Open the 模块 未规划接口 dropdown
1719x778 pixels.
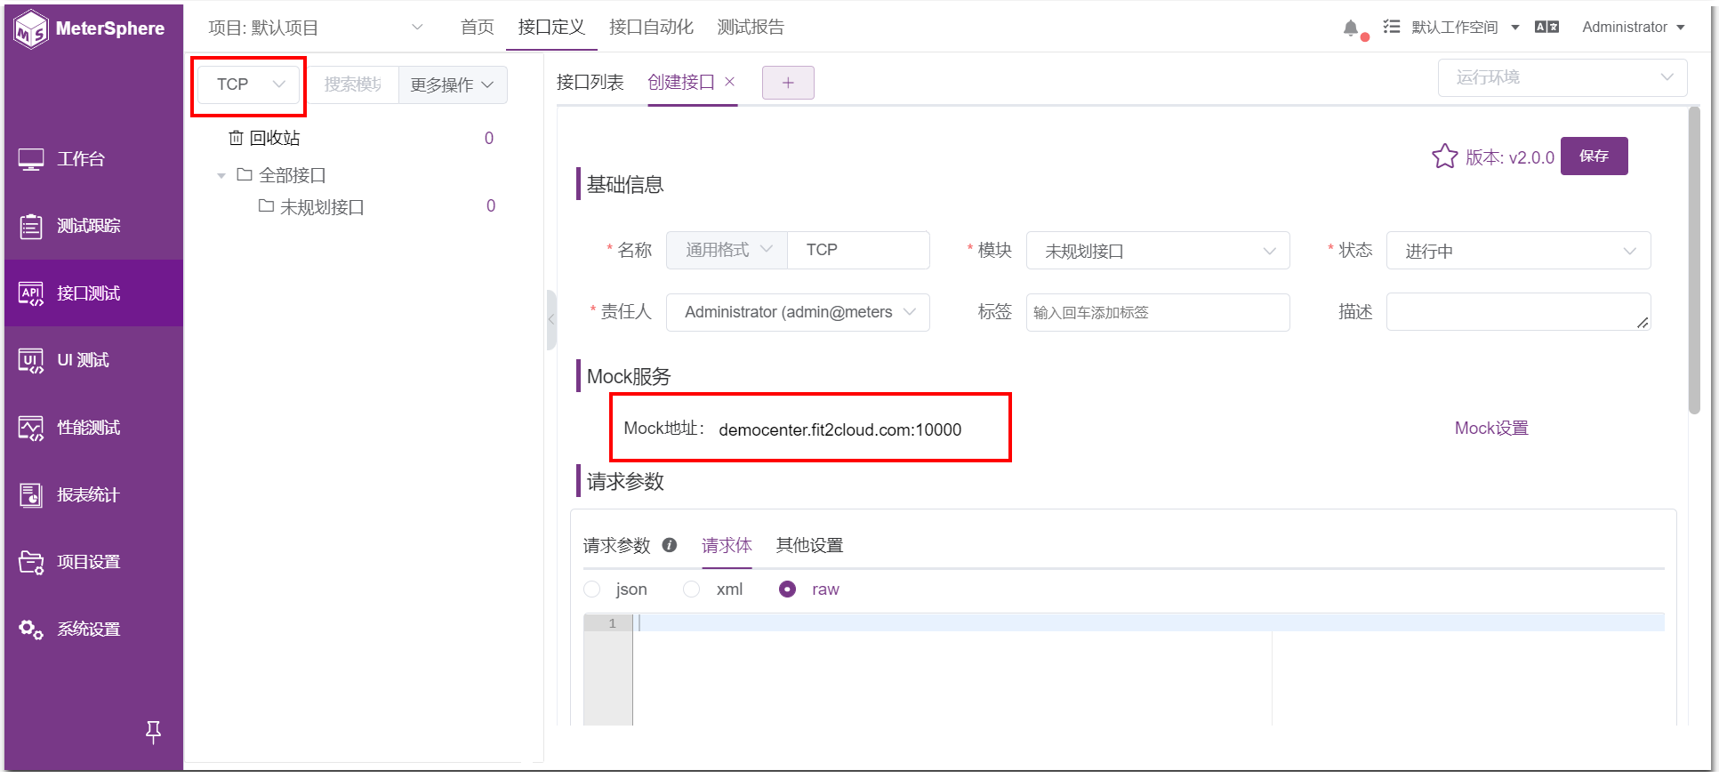coord(1158,251)
